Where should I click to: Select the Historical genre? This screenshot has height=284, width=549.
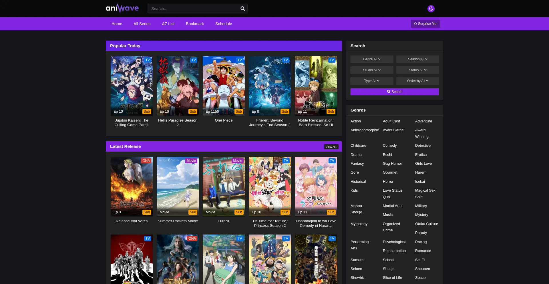pyautogui.click(x=358, y=182)
